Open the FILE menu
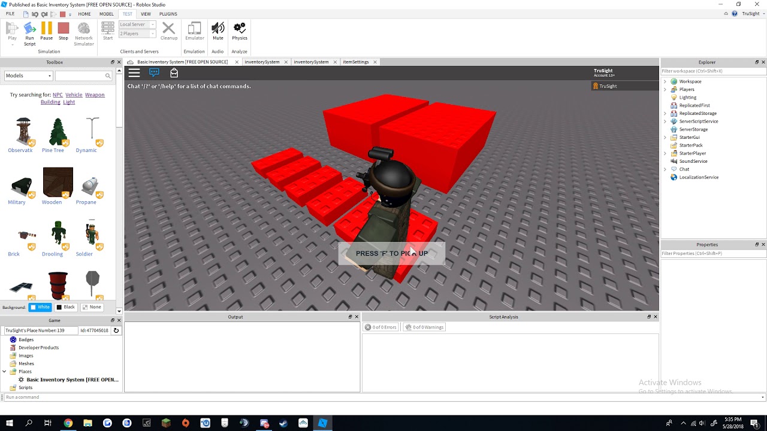The height and width of the screenshot is (431, 767). coord(10,14)
